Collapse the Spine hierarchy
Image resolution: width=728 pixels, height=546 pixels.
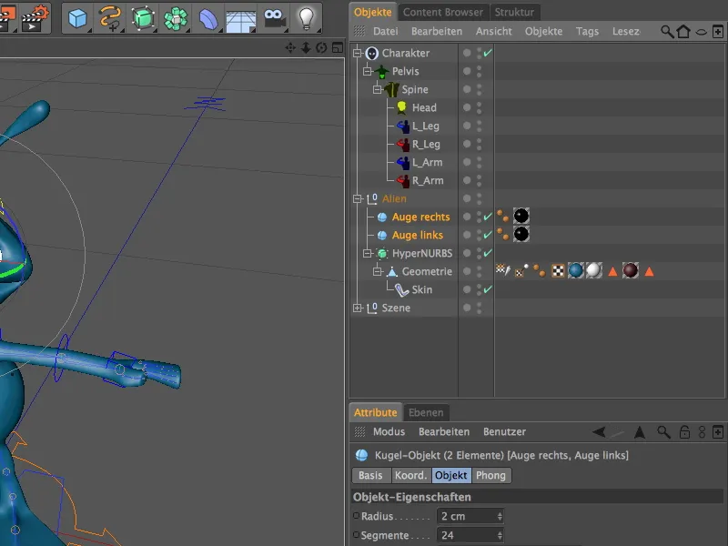pyautogui.click(x=378, y=89)
